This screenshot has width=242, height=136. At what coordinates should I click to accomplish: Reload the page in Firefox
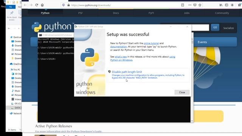37,5
